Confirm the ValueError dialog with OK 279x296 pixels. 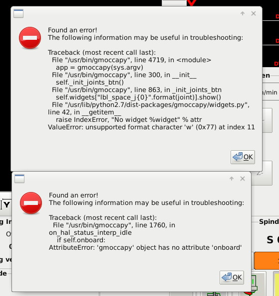pos(243,157)
